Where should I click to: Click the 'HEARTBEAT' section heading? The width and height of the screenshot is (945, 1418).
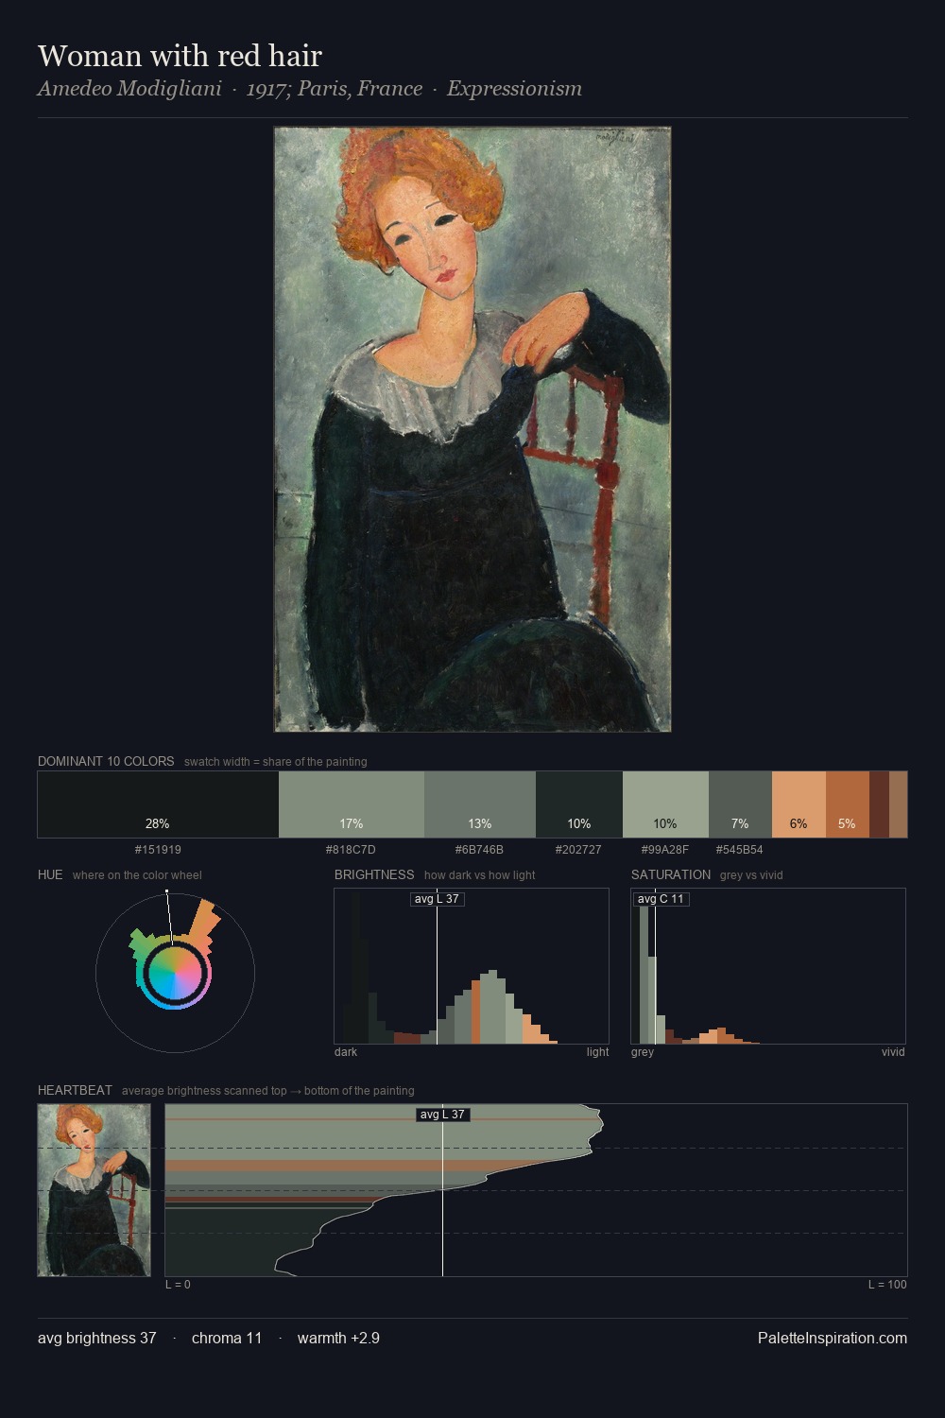coord(75,1090)
